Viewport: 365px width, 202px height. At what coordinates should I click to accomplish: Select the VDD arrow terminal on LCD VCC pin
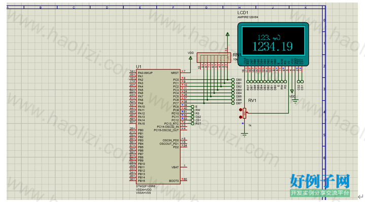[292, 91]
